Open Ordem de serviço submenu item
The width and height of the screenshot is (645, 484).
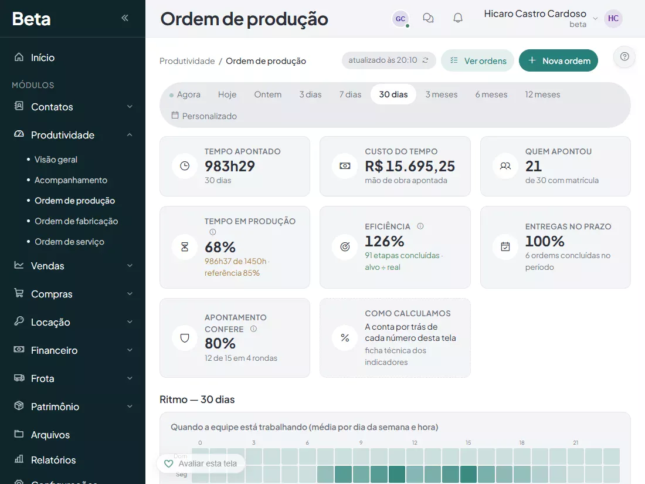coord(69,242)
